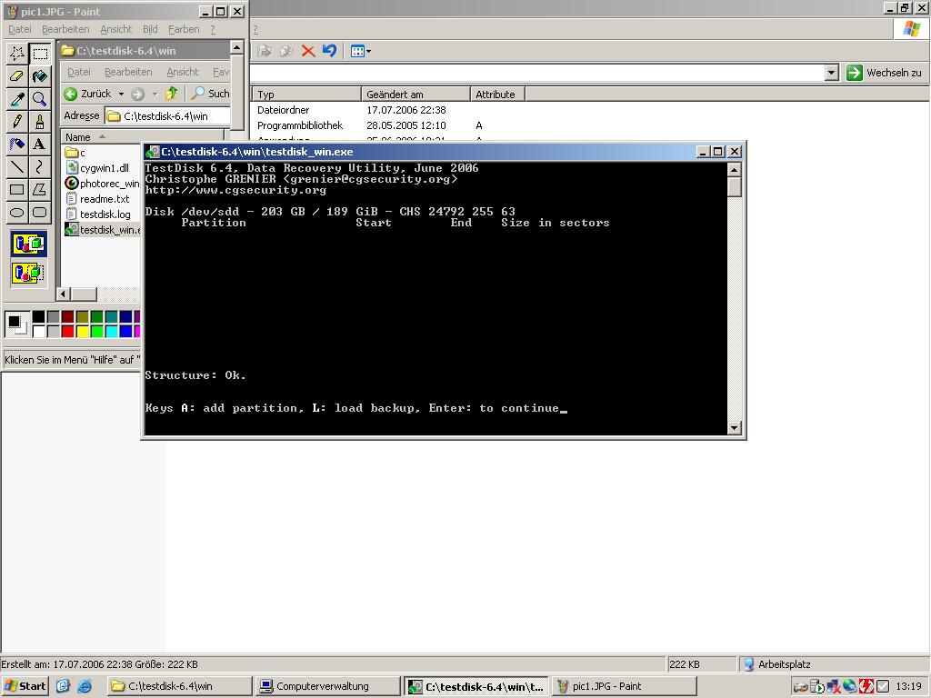Choose the Fill With Color bucket tool
The image size is (931, 698).
tap(40, 76)
